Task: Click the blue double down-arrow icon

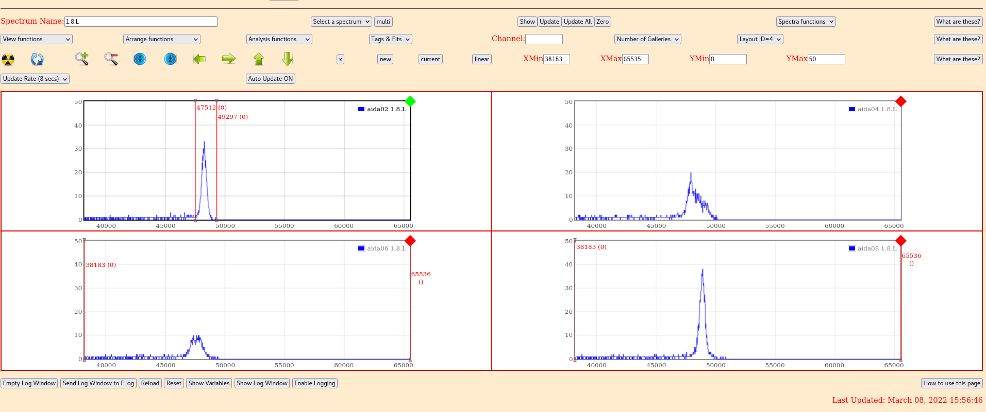Action: (140, 59)
